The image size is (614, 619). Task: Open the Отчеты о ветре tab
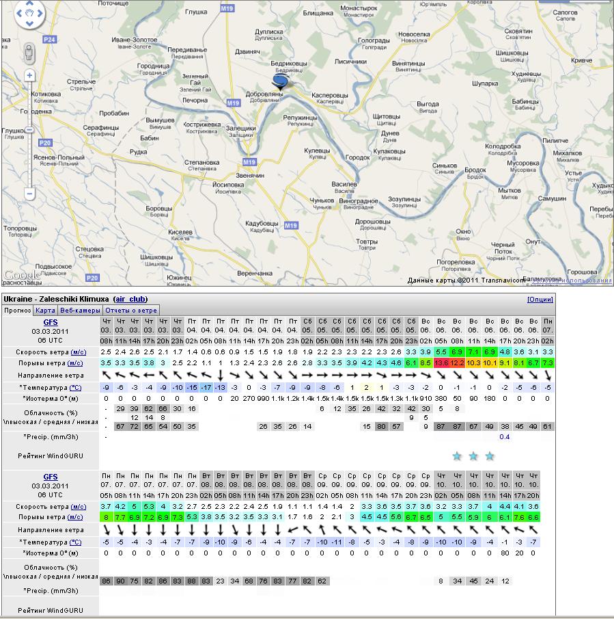(131, 310)
